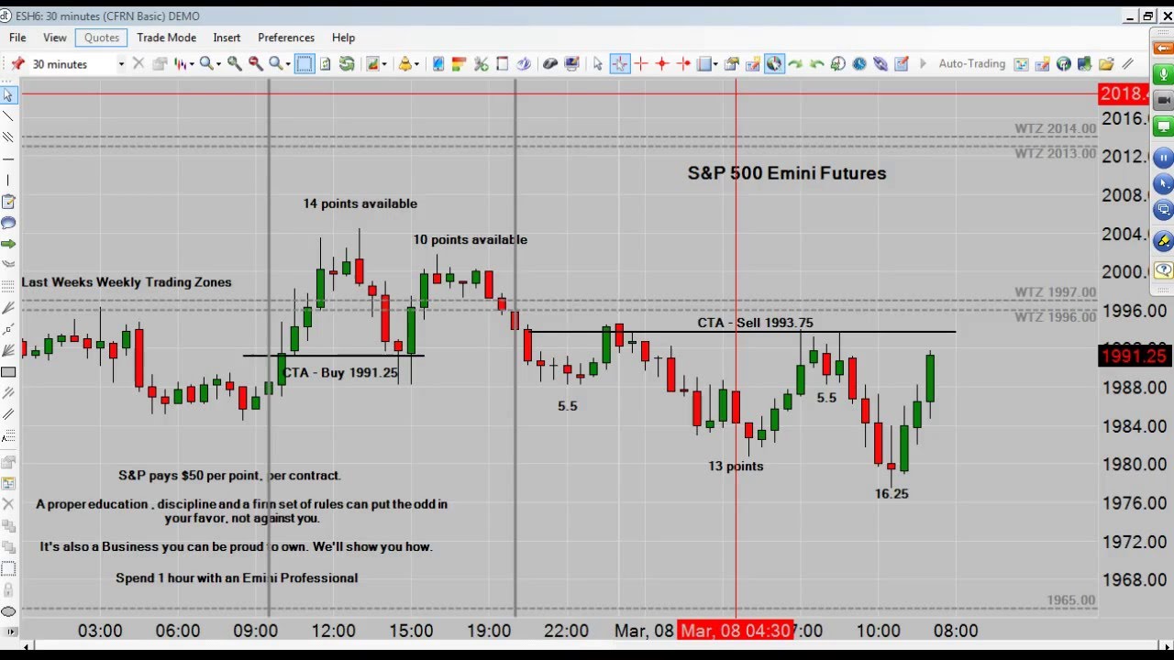Open the Preferences menu
1174x660 pixels.
pyautogui.click(x=286, y=38)
